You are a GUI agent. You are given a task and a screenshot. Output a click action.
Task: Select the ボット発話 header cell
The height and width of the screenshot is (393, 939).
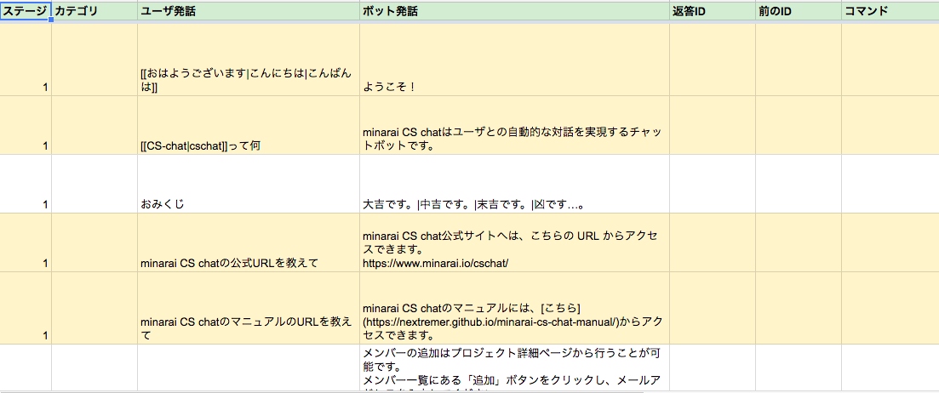(514, 11)
